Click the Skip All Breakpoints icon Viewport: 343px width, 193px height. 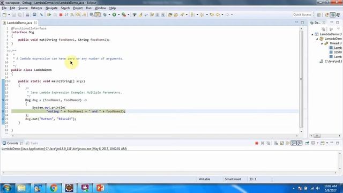(x=41, y=14)
